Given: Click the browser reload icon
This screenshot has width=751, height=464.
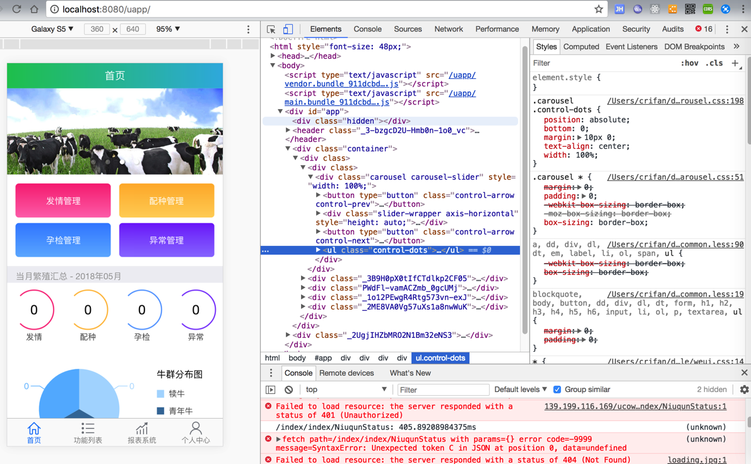Looking at the screenshot, I should [x=17, y=9].
